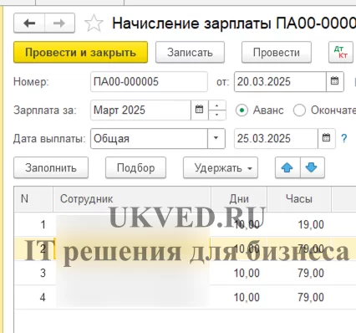Open calendar for the document date 20.03.2025

click(334, 81)
